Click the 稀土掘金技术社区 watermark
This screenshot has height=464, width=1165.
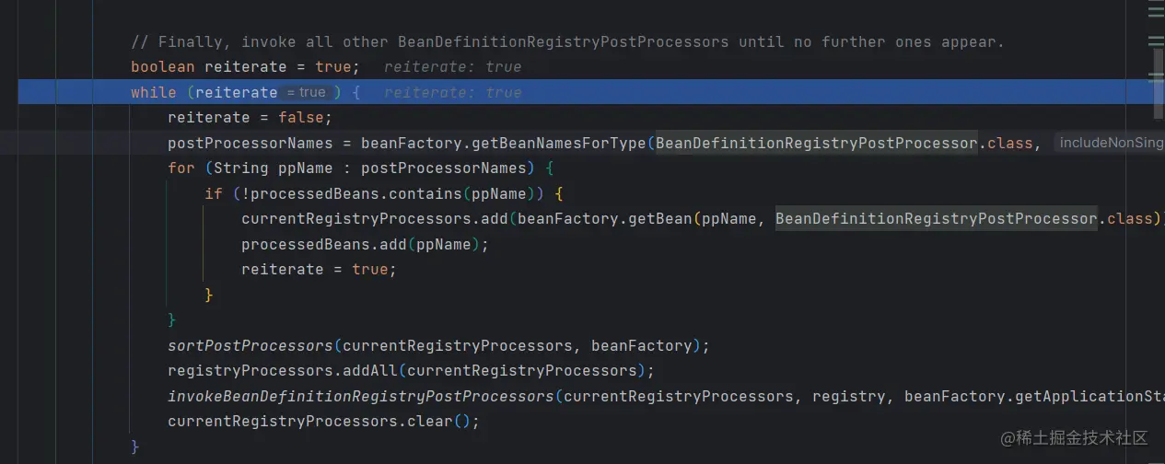point(1075,437)
